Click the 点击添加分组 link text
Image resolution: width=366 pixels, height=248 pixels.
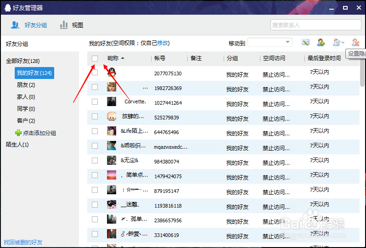click(x=39, y=133)
